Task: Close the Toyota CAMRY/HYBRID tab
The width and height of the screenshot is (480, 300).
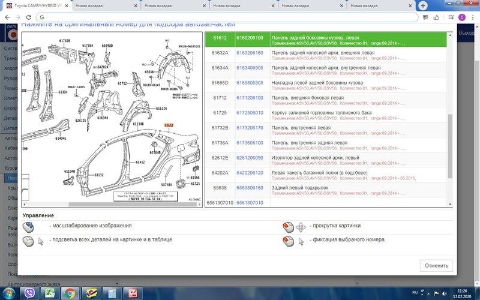Action: [66, 6]
